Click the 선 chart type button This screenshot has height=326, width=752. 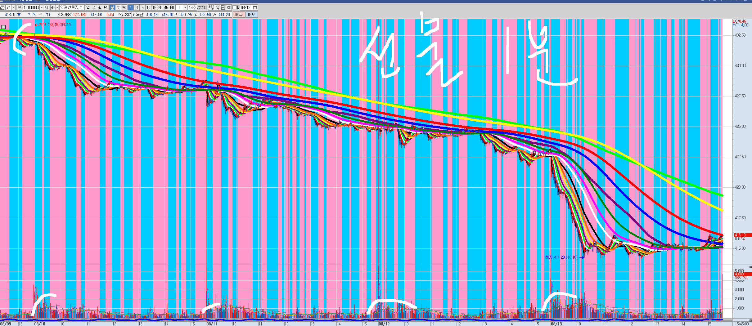point(9,7)
